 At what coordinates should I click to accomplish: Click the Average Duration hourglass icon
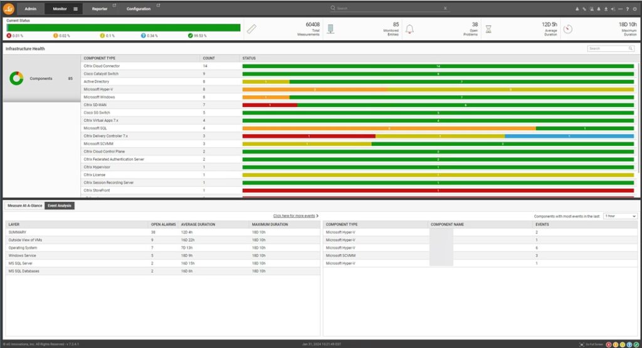coord(488,29)
